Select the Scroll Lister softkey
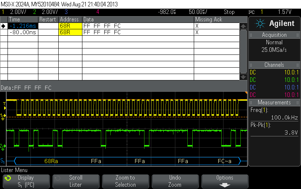 (x=76, y=181)
